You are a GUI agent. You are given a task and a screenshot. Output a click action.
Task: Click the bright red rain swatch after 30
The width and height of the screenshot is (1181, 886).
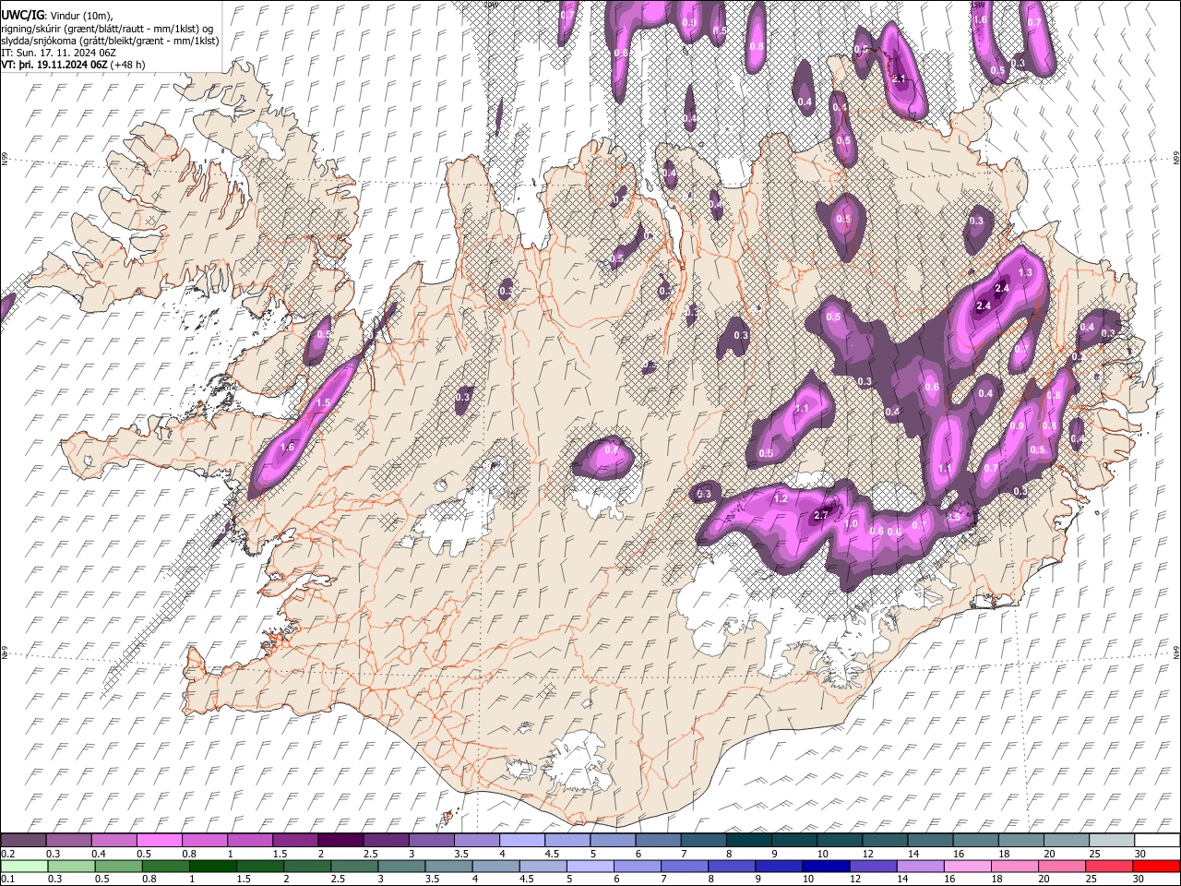(1155, 866)
